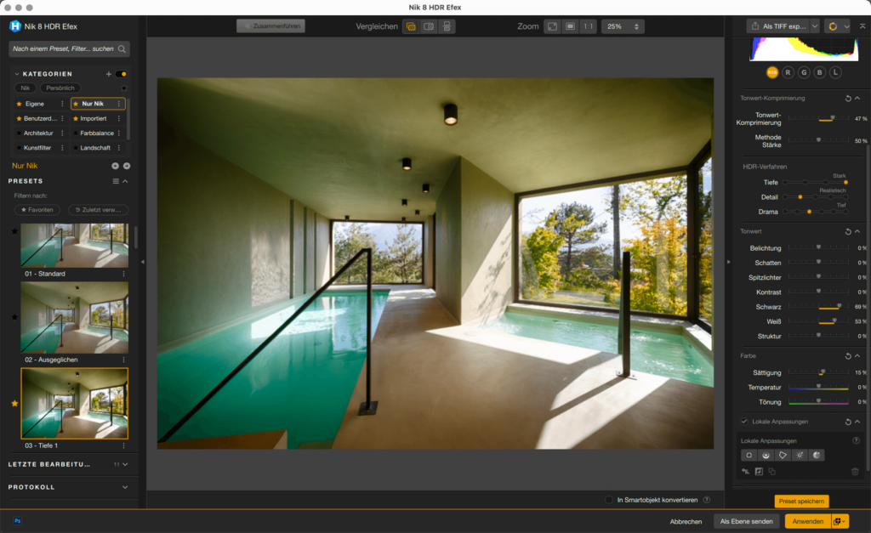Show the B channel histogram
This screenshot has height=533, width=871.
pos(819,73)
